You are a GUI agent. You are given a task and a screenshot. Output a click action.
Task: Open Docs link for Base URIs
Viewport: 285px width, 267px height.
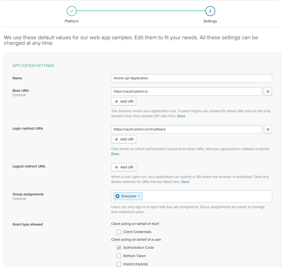tap(181, 116)
